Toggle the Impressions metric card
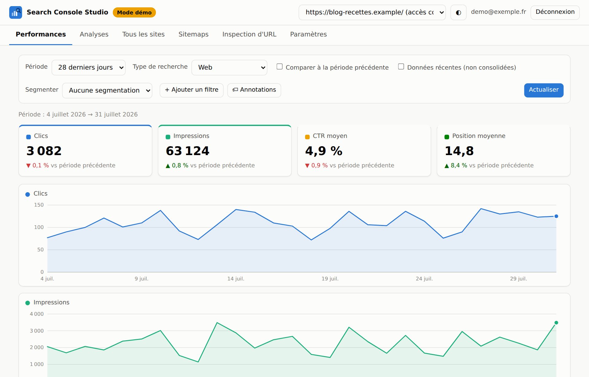 (x=225, y=150)
